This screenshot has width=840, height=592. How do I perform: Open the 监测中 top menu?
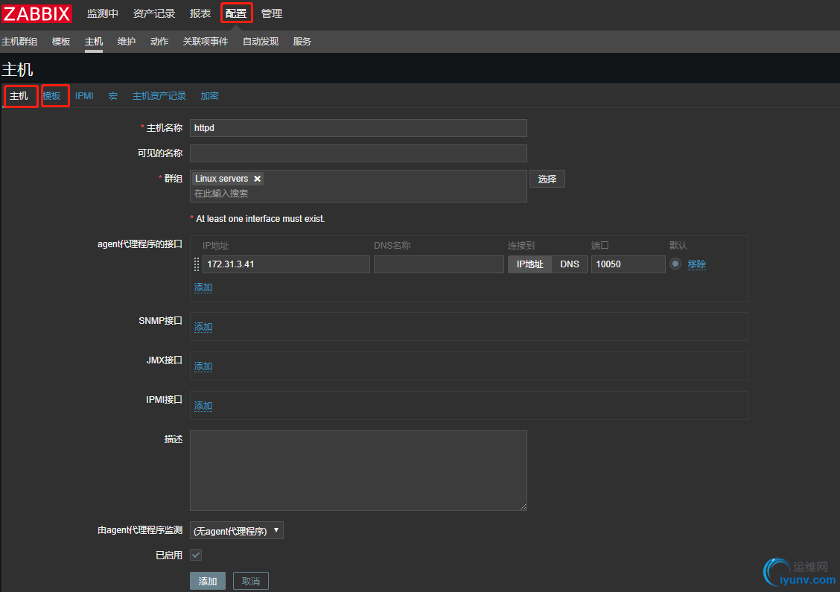(103, 13)
